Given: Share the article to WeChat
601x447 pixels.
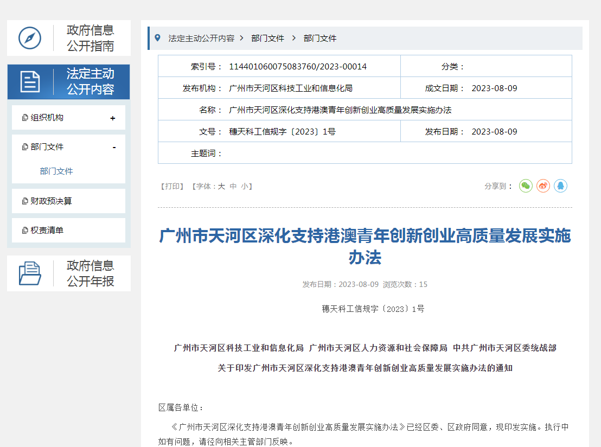Looking at the screenshot, I should [526, 186].
